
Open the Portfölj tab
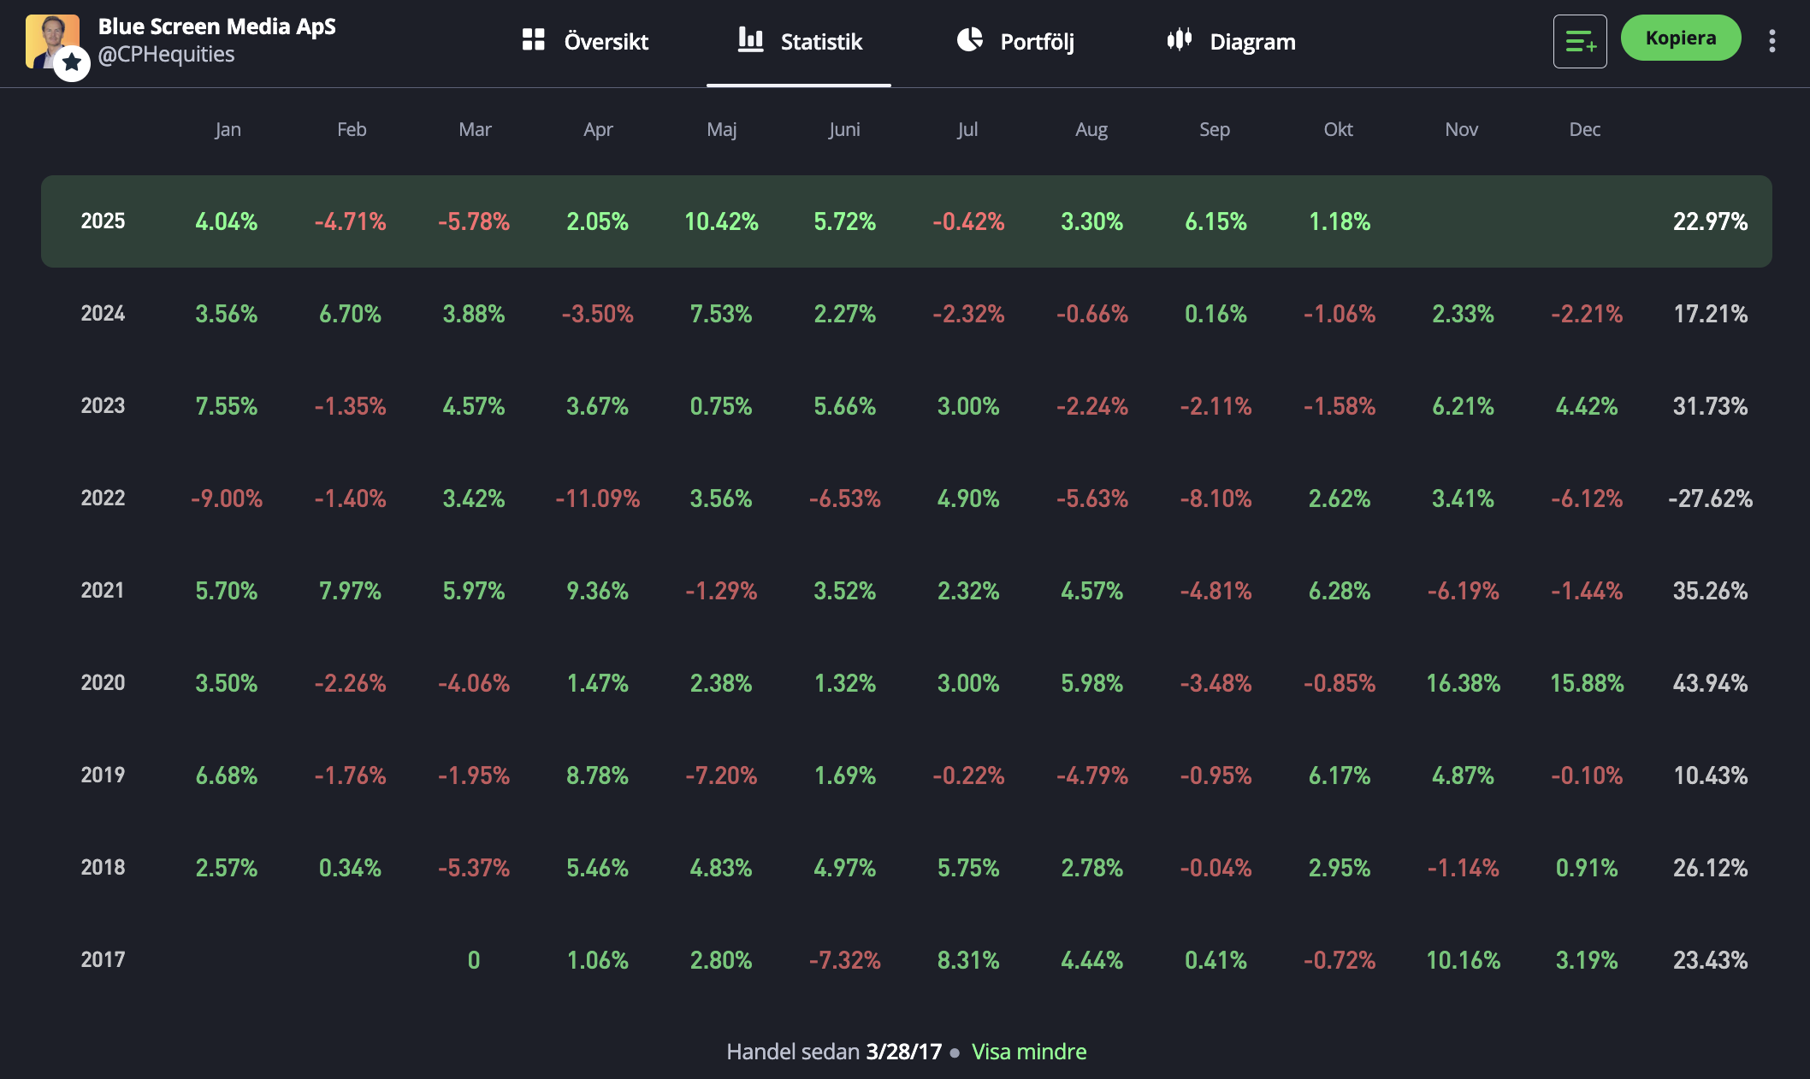pyautogui.click(x=1037, y=41)
